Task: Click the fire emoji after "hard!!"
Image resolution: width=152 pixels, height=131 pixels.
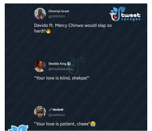Action: point(48,31)
